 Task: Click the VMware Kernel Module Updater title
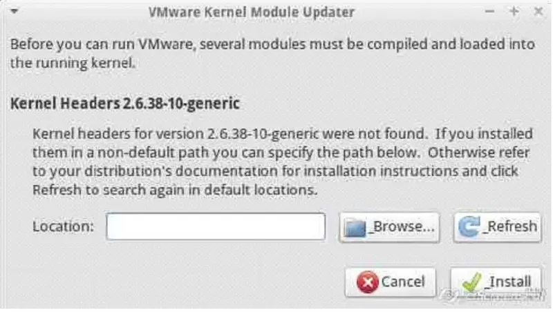tap(251, 12)
